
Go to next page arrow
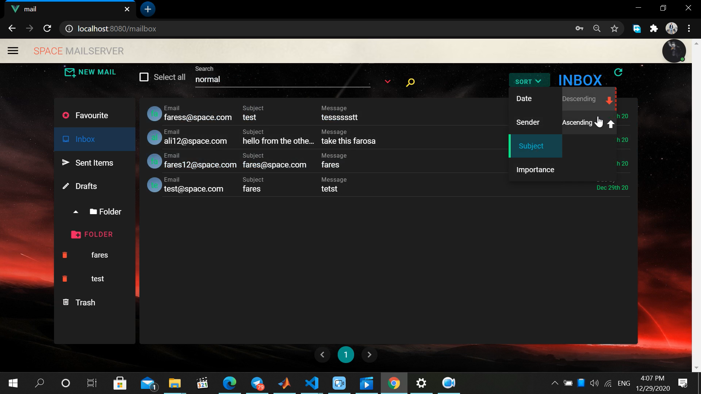369,355
